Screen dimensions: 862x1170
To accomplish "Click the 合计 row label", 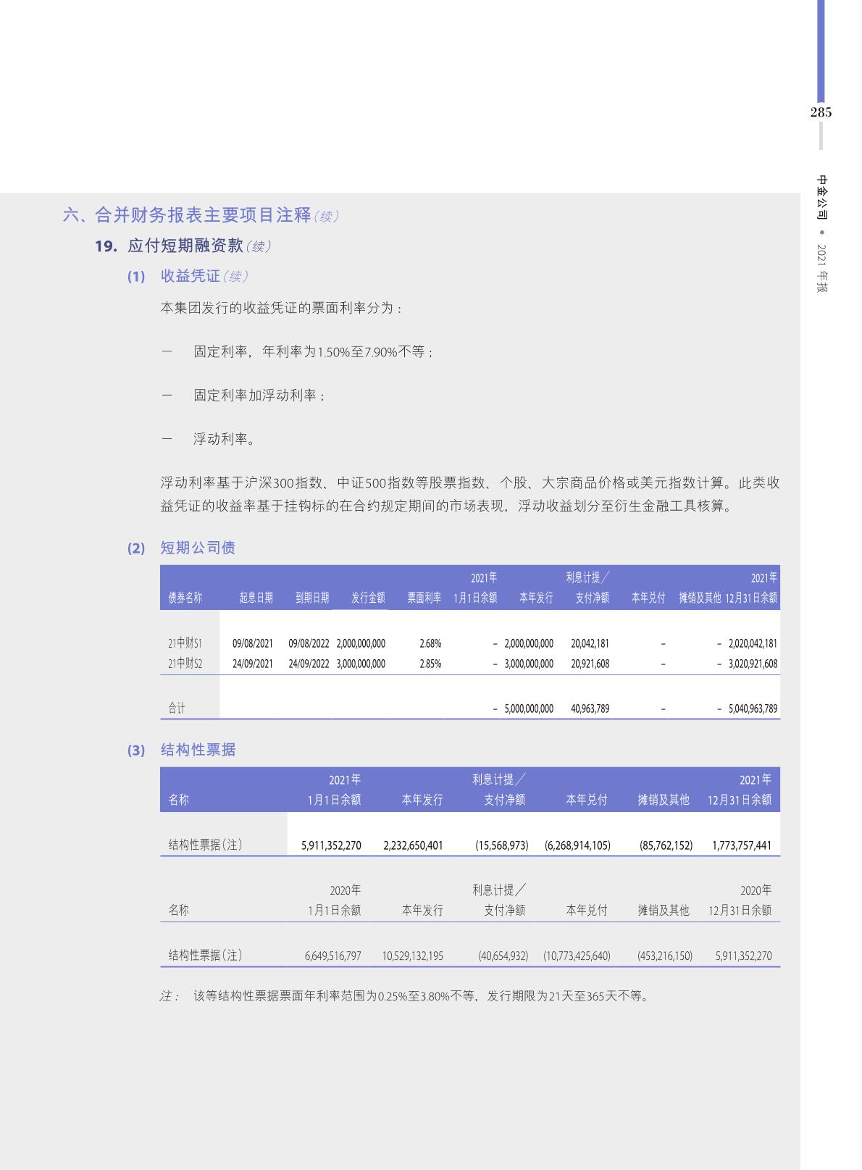I will (x=177, y=709).
